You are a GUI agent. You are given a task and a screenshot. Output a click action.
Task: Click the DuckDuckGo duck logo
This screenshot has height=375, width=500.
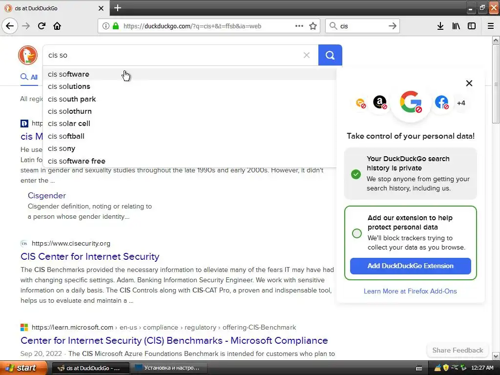tap(28, 55)
